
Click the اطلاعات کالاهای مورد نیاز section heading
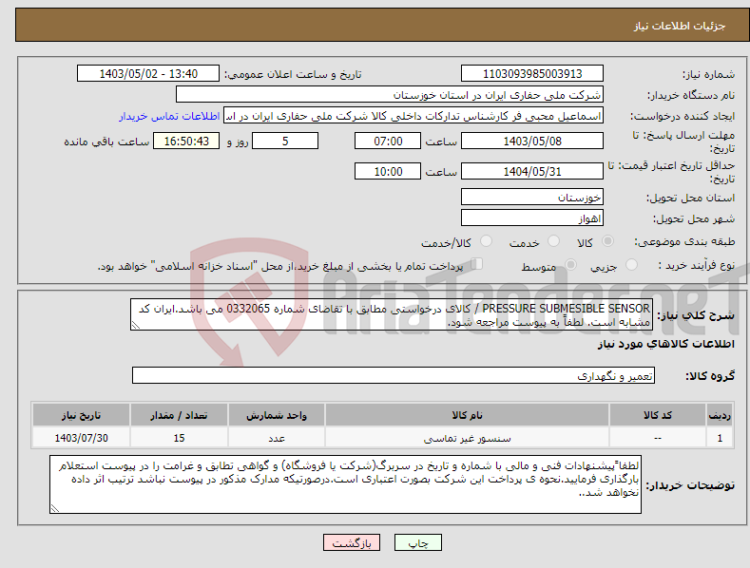point(665,344)
